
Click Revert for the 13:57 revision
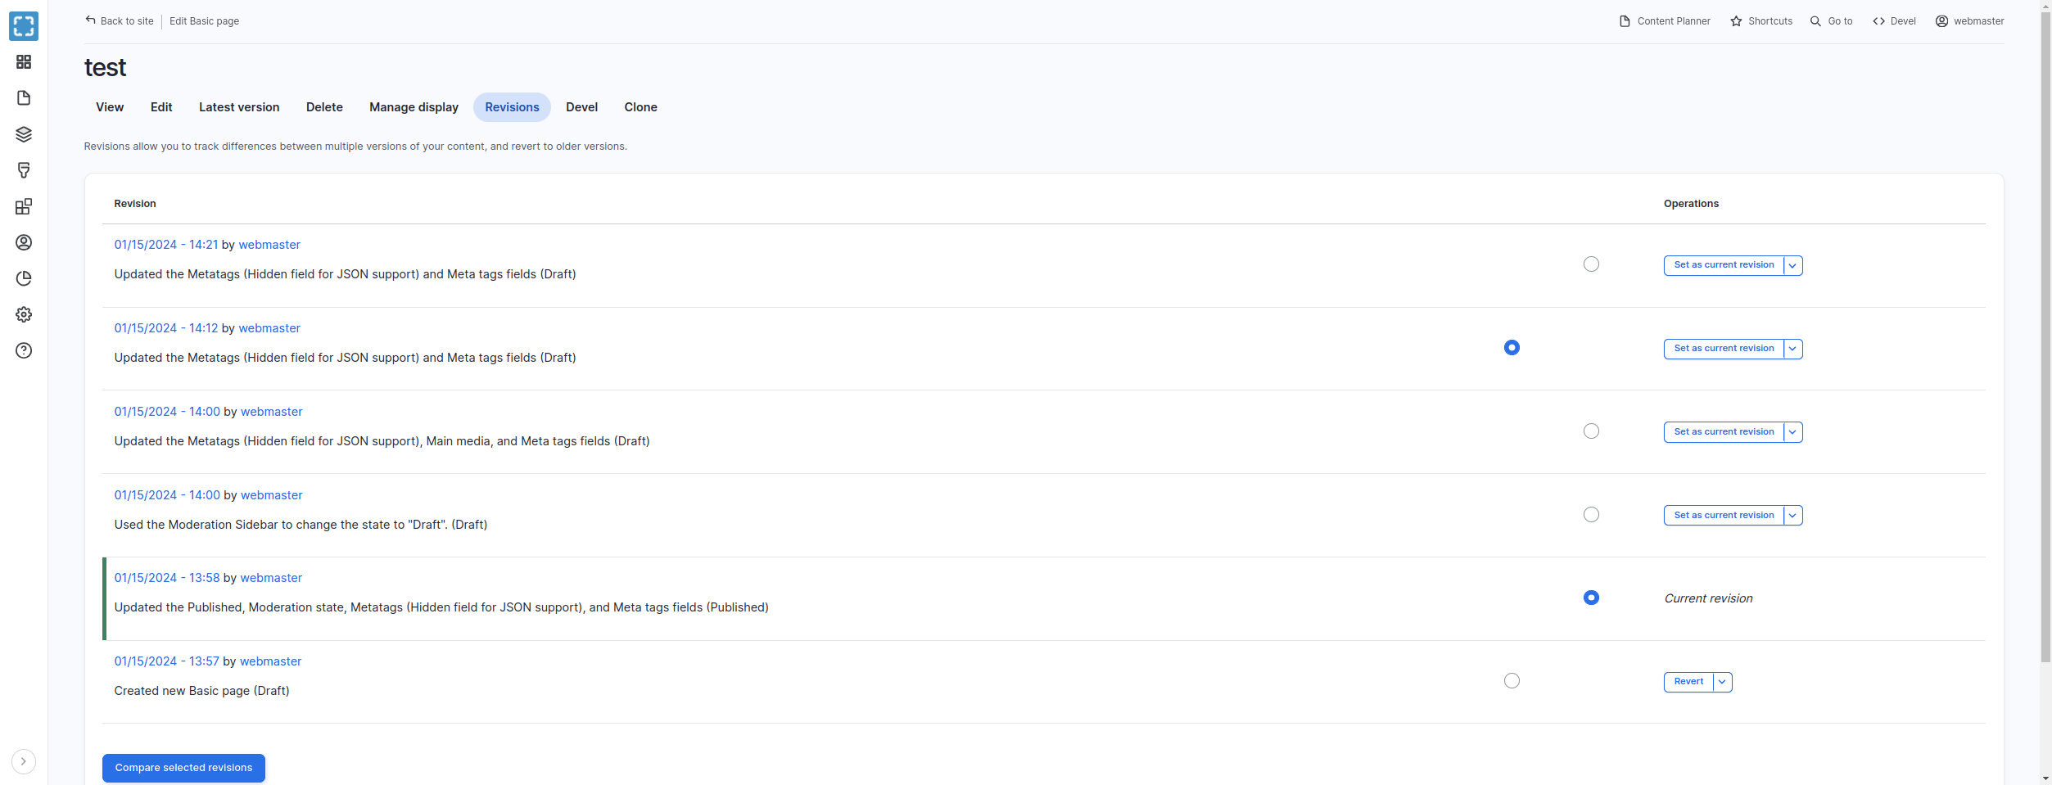point(1688,682)
